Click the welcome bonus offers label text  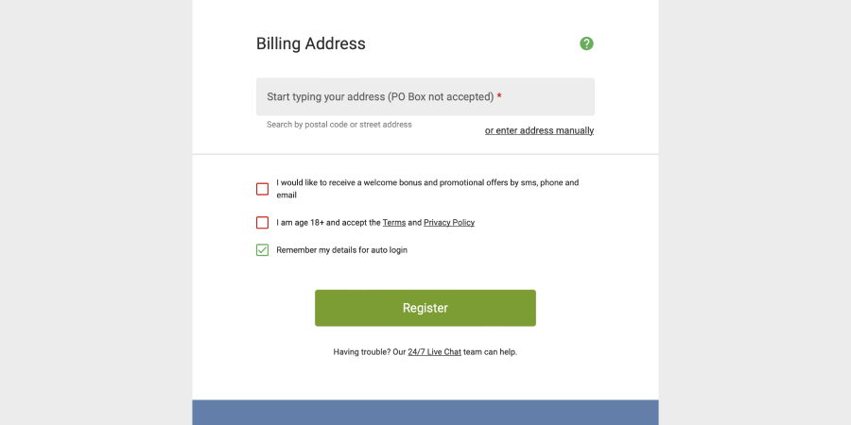pyautogui.click(x=427, y=189)
